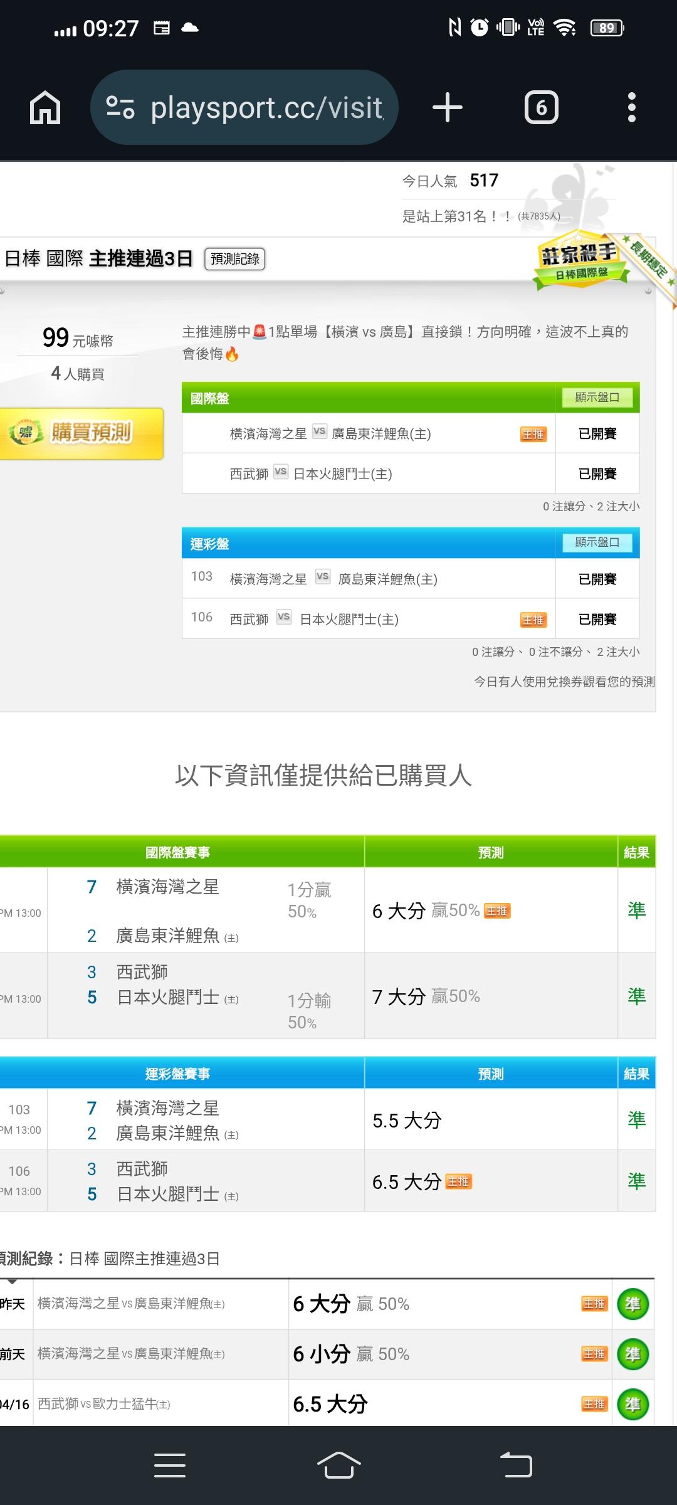The image size is (677, 1505).
Task: Tap 今日人氣 517 counter
Action: click(450, 181)
